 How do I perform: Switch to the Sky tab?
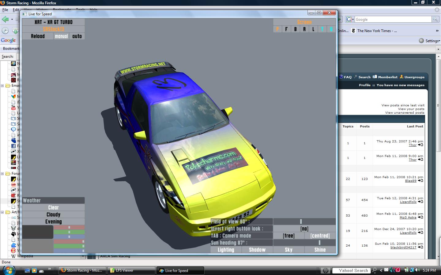pyautogui.click(x=288, y=250)
